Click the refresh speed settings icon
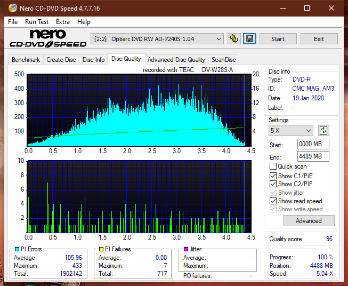Viewport: 348px width, 286px height. pos(323,130)
